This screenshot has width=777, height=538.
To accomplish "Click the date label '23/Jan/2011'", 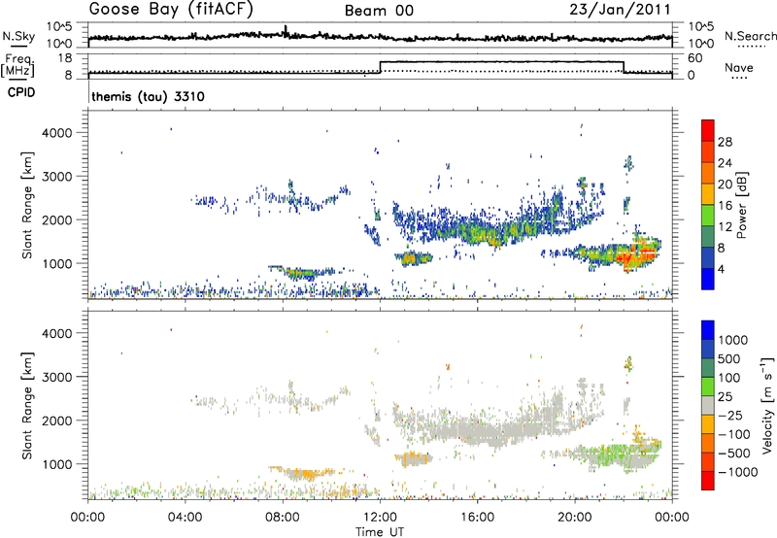I will tap(620, 10).
